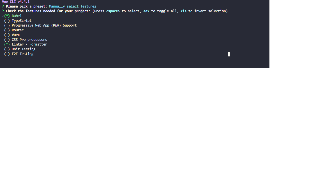The height and width of the screenshot is (181, 323).
Task: Click the '>' selection pointer arrow
Action: coord(3,16)
